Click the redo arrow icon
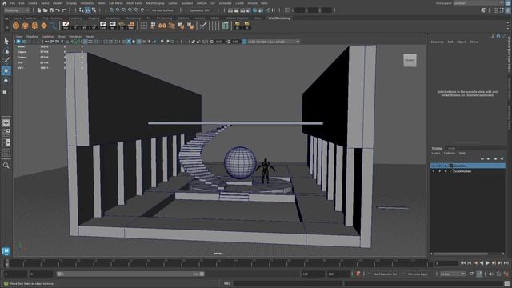The width and height of the screenshot is (512, 288). coord(64,10)
